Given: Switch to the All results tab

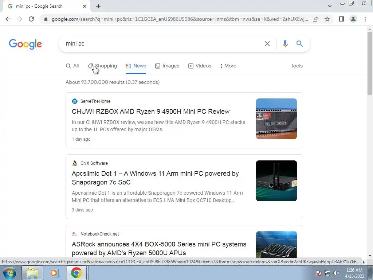Looking at the screenshot, I should [72, 66].
